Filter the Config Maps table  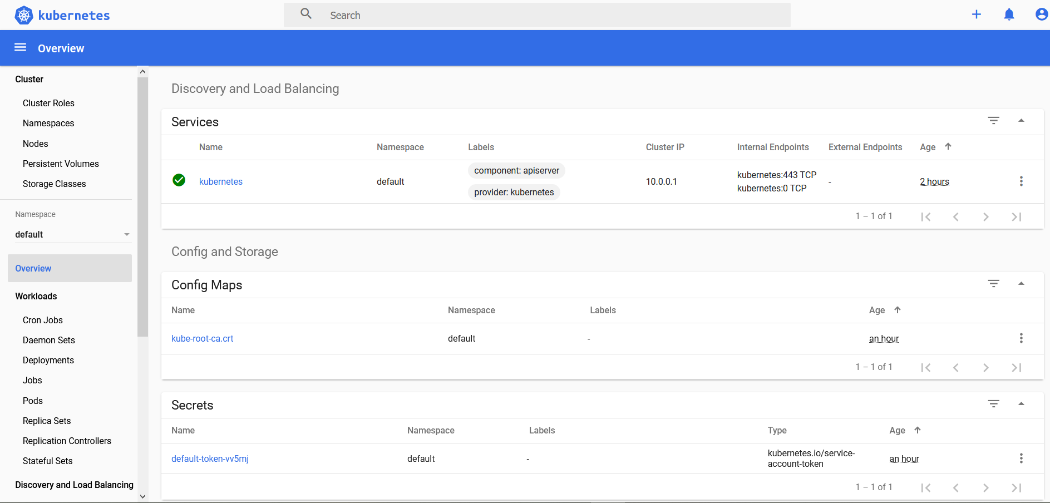tap(994, 284)
